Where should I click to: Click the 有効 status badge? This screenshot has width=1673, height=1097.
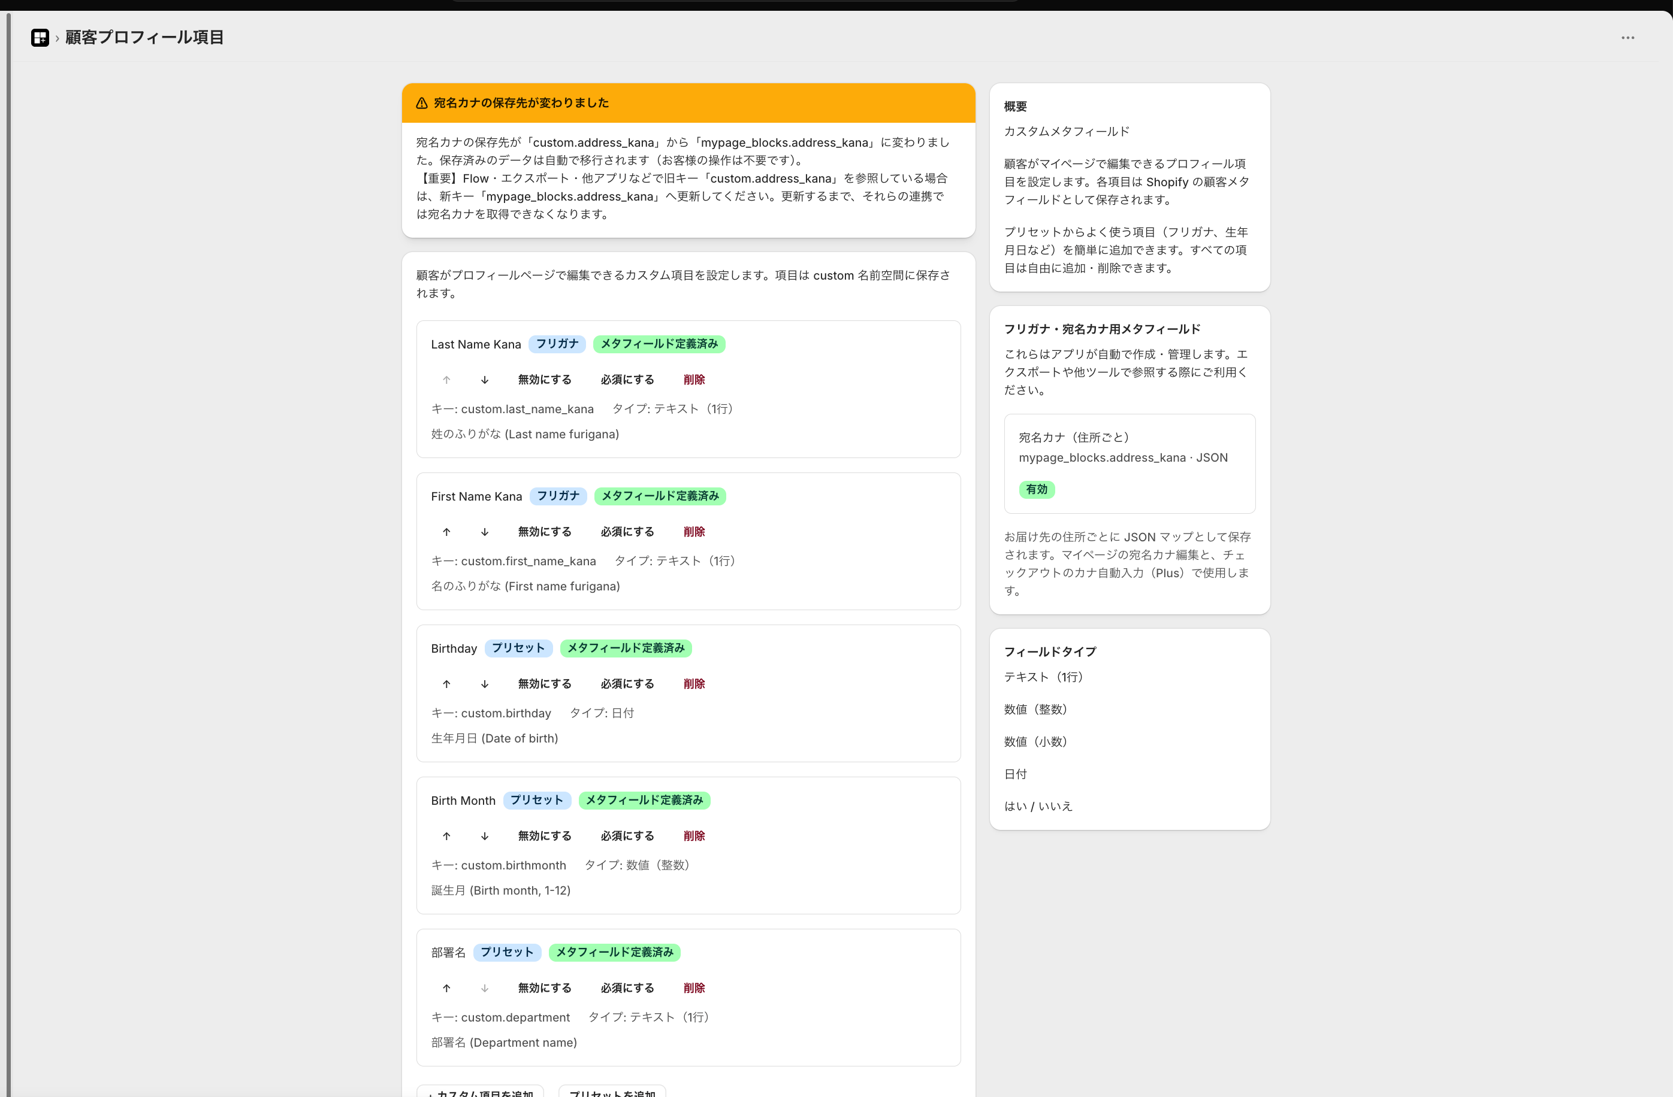click(1037, 489)
